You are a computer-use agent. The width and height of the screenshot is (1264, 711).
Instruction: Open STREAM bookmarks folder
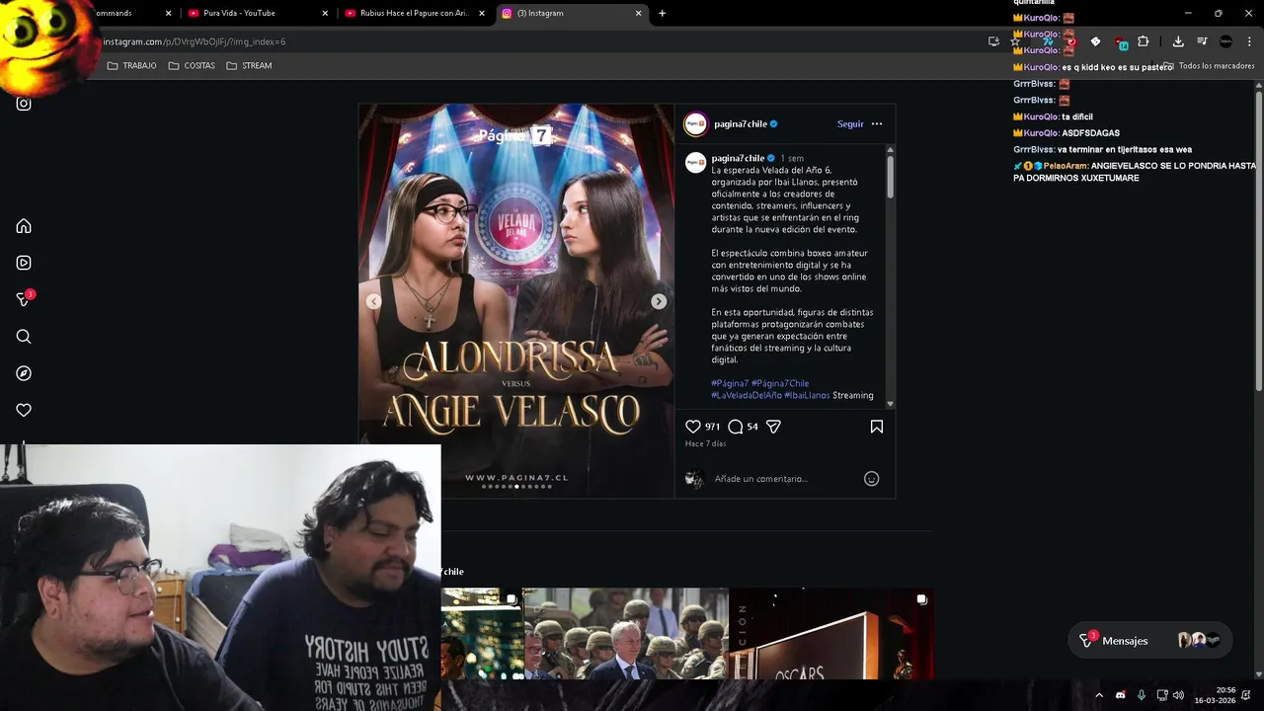point(249,65)
